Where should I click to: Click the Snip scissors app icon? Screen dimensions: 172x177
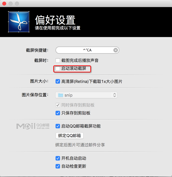19,22
